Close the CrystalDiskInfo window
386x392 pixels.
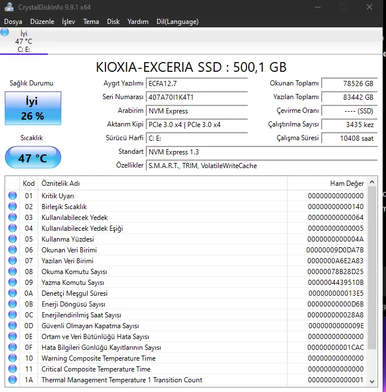pyautogui.click(x=369, y=7)
